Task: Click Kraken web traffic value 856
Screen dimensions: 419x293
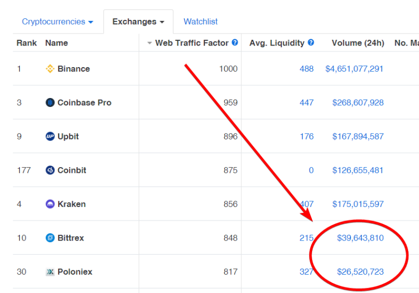Action: [230, 204]
